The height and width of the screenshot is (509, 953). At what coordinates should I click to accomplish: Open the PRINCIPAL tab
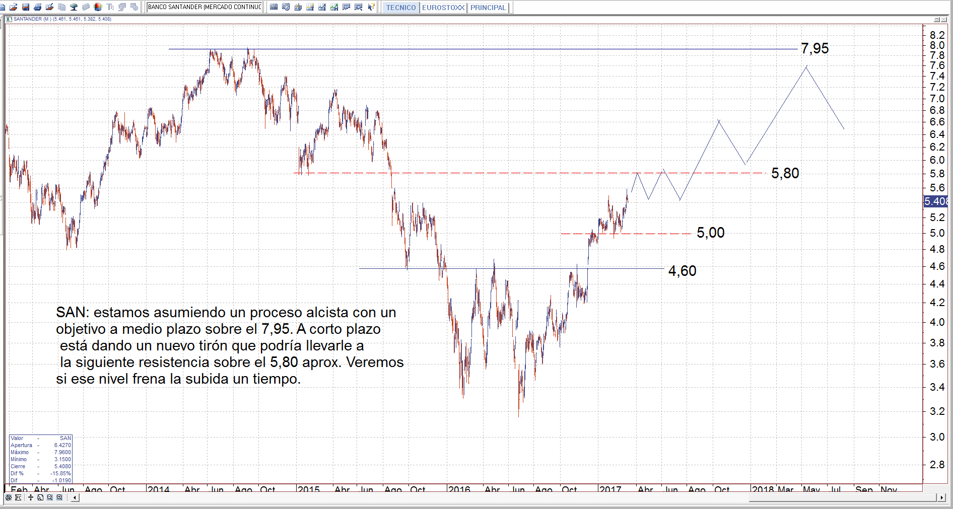[488, 8]
